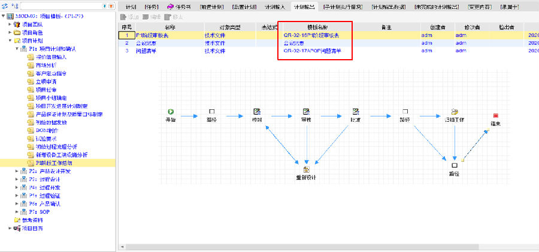The height and width of the screenshot is (252, 539).
Task: Click the 创建者 column header
Action: click(x=438, y=27)
